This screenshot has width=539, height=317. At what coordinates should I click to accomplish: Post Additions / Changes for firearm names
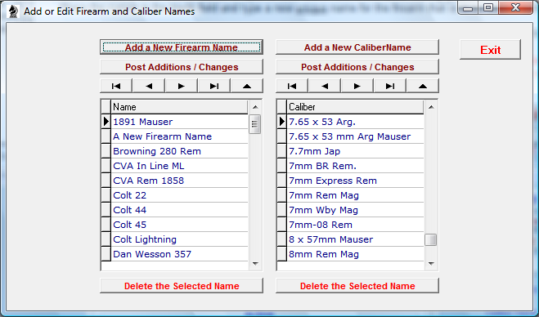tap(182, 67)
